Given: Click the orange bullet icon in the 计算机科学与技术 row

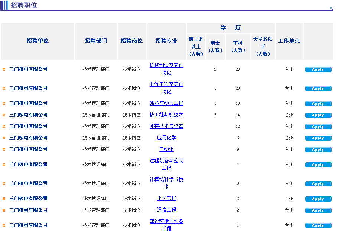Looking at the screenshot, I should (4, 183).
